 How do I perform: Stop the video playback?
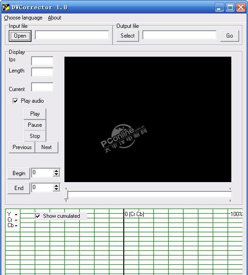coord(35,136)
